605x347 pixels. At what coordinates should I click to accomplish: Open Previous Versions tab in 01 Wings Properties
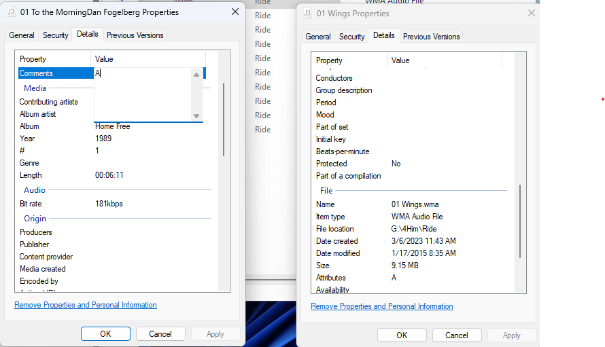pos(432,37)
